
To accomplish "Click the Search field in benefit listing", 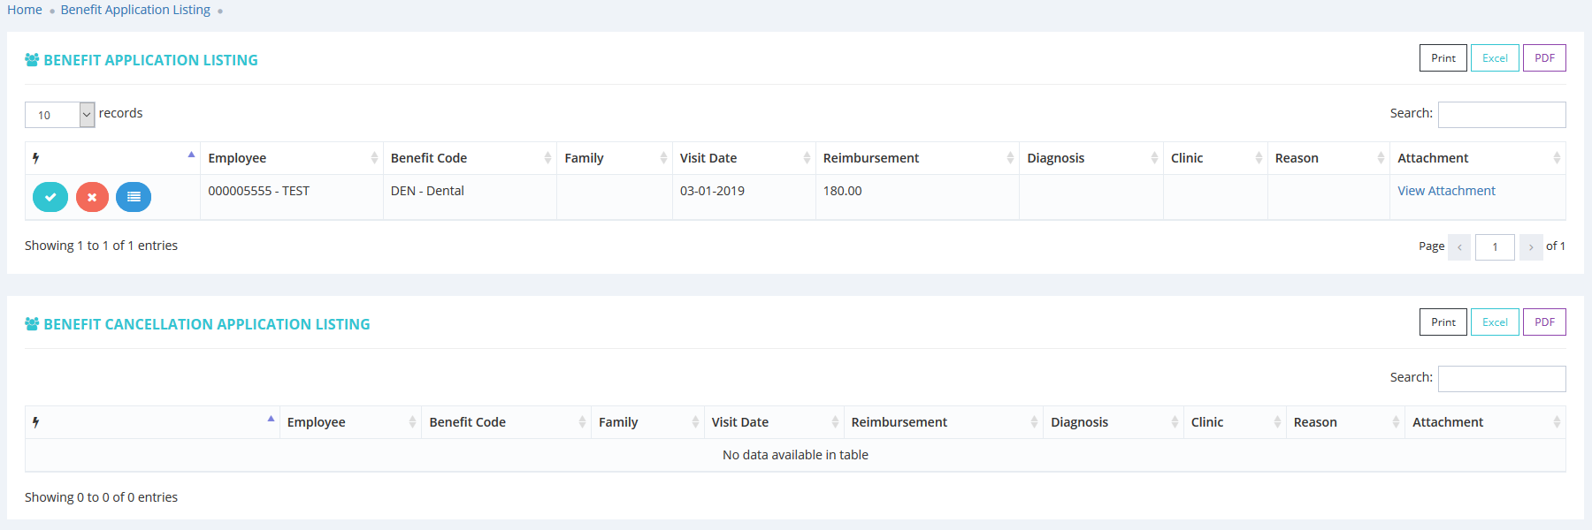I will (1501, 115).
